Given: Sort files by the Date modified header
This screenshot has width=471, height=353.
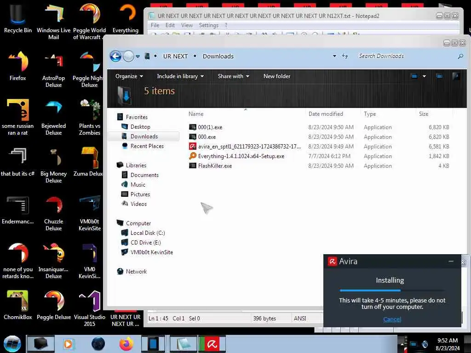Looking at the screenshot, I should click(326, 114).
